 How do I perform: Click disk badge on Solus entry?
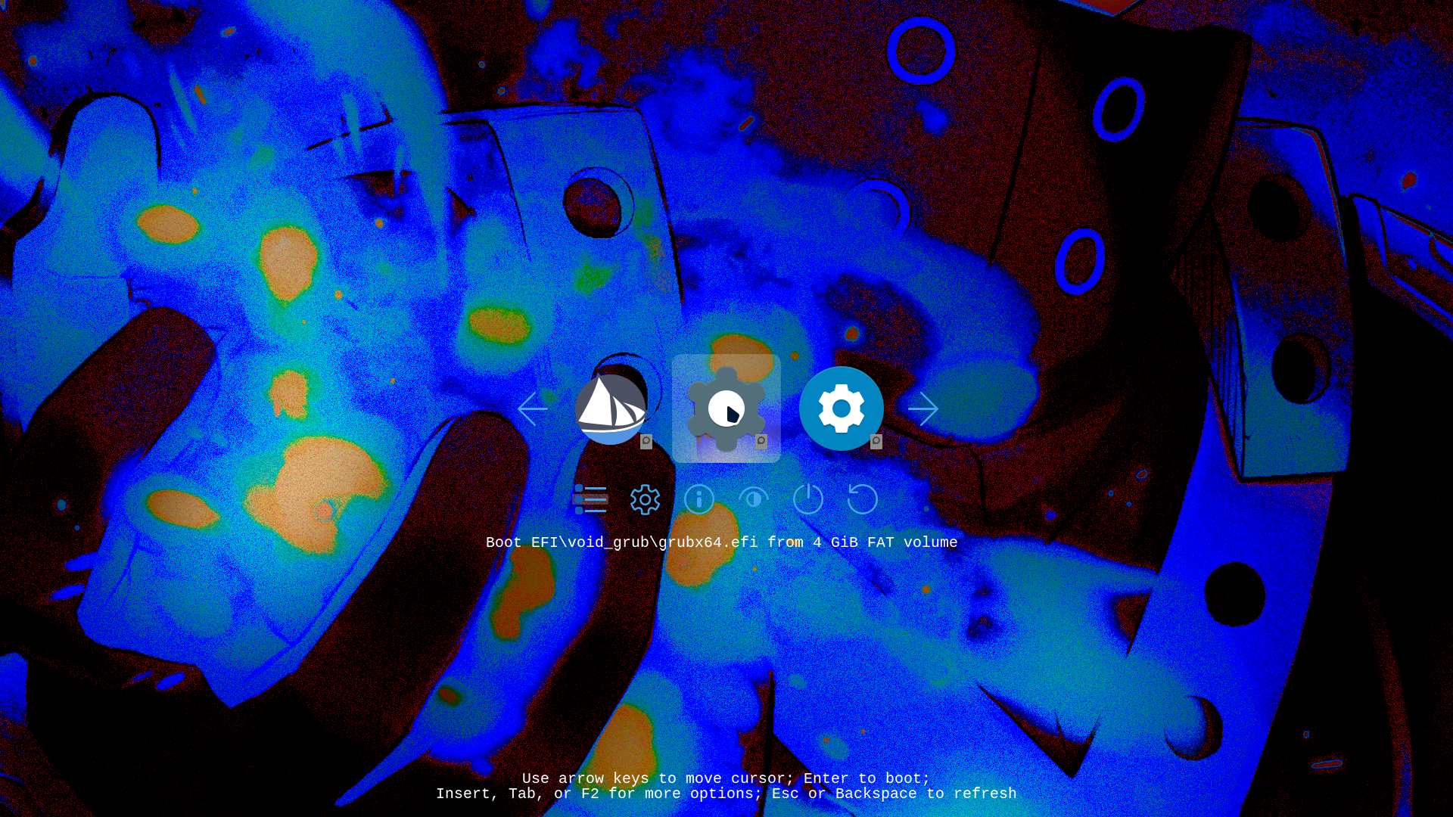646,442
